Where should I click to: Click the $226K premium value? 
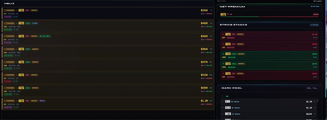[205, 11]
